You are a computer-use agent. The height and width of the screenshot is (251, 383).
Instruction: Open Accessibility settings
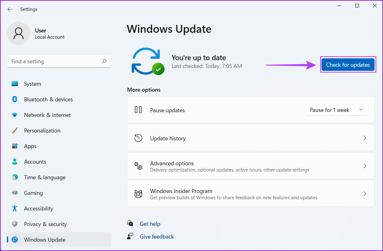(59, 209)
